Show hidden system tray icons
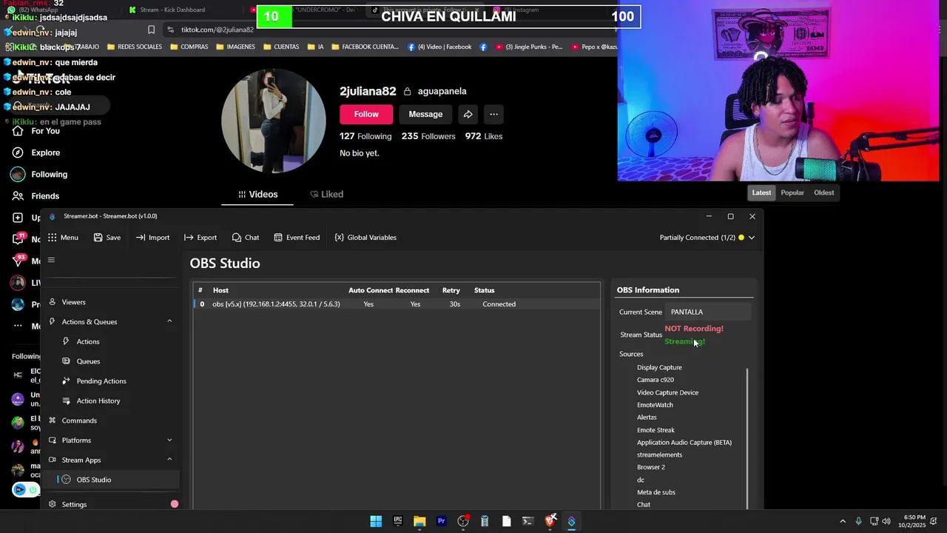 pyautogui.click(x=843, y=521)
